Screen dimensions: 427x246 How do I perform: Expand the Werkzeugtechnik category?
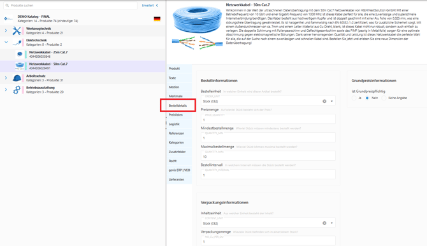click(x=6, y=31)
